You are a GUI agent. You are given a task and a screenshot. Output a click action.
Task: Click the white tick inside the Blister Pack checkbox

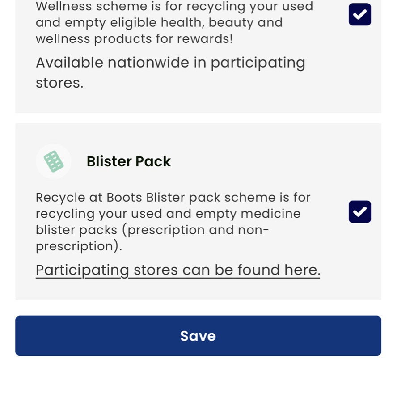pyautogui.click(x=359, y=211)
